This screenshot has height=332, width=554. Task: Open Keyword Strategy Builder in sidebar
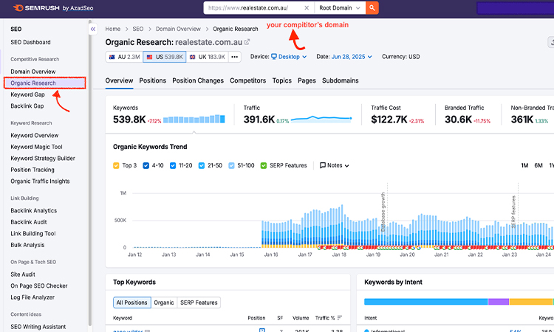pos(43,158)
